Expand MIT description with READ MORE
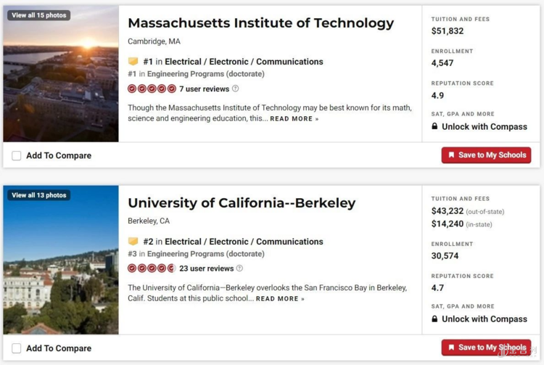 pyautogui.click(x=294, y=119)
